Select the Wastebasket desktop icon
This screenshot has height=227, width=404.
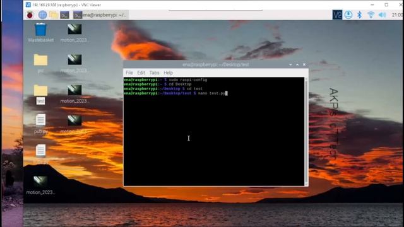[40, 32]
